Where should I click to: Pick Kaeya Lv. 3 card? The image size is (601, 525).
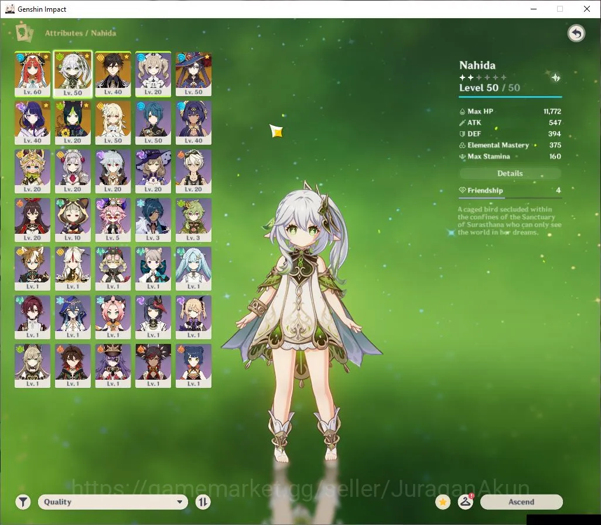pyautogui.click(x=153, y=220)
